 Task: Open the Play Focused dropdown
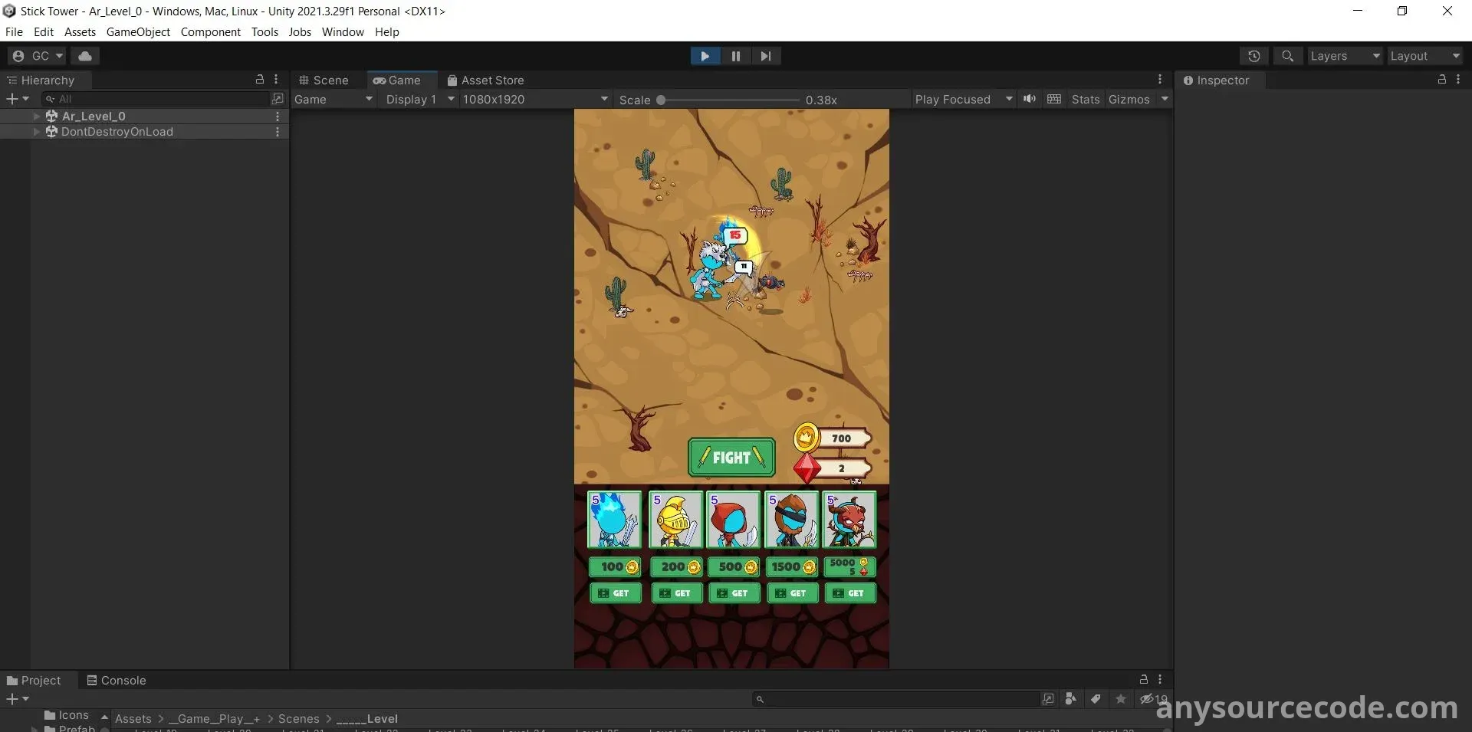963,100
